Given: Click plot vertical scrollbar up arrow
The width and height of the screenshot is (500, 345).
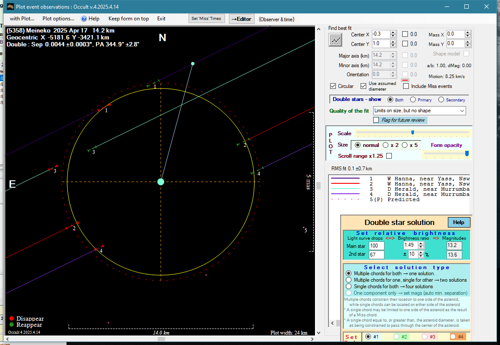Looking at the screenshot, I should tap(318, 29).
